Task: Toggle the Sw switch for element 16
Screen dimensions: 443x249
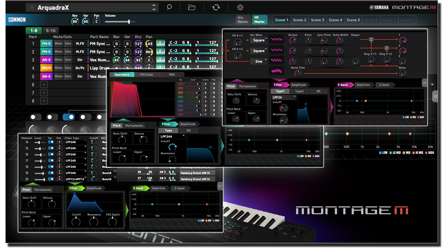Action: [x=51, y=154]
